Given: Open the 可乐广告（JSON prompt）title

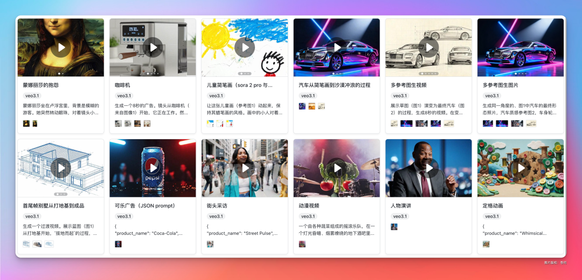Looking at the screenshot, I should [145, 206].
